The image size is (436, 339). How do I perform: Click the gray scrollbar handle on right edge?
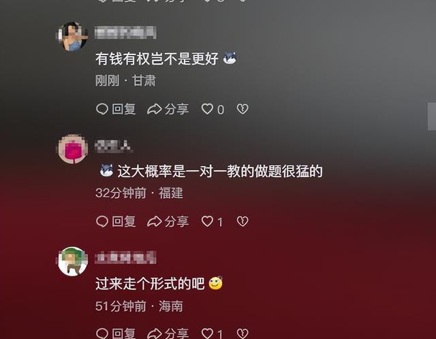point(431,116)
